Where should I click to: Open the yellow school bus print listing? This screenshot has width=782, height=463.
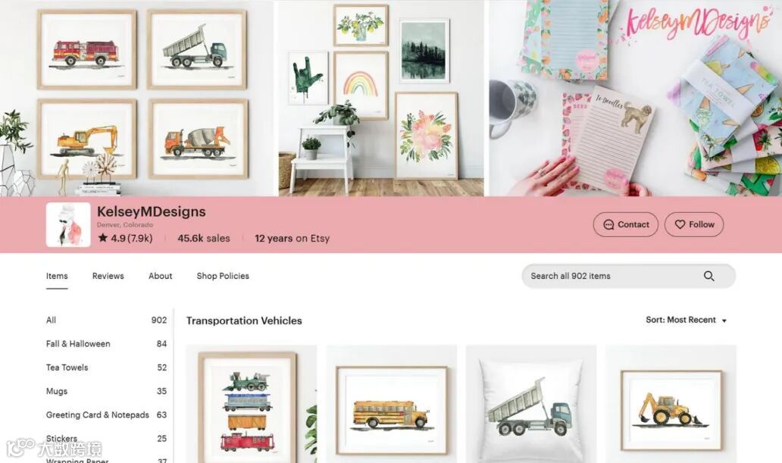click(x=392, y=404)
